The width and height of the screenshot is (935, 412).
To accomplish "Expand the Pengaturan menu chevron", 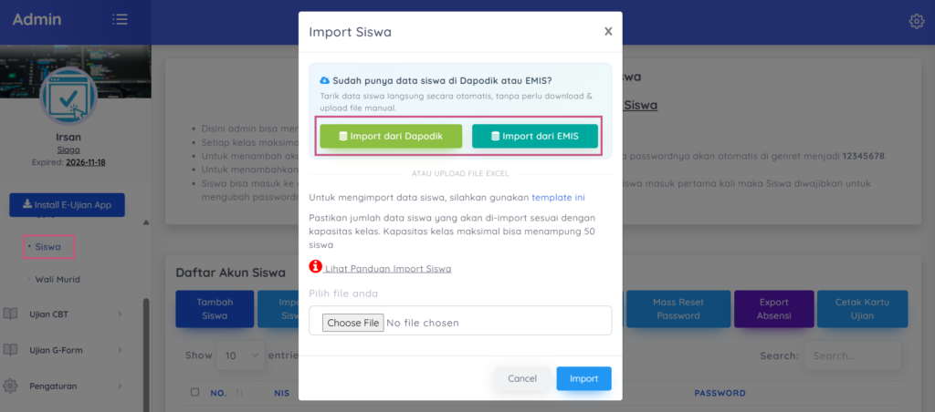I will click(x=120, y=386).
